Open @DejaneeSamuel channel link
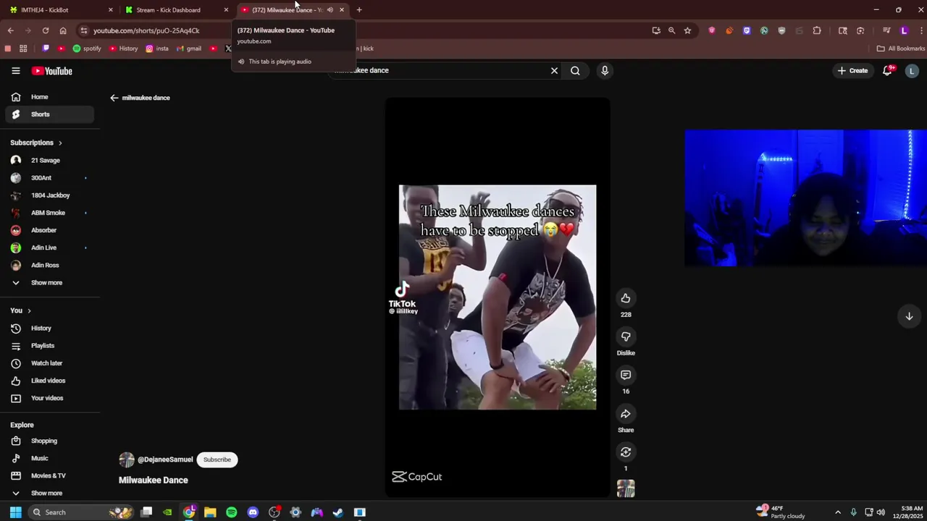 (x=165, y=459)
